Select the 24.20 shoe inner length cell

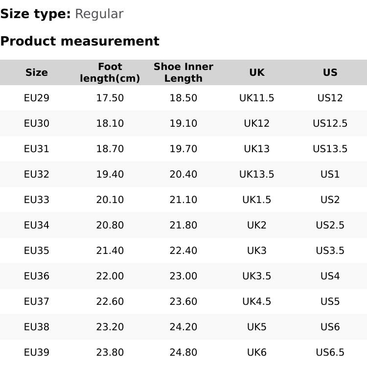[183, 327]
